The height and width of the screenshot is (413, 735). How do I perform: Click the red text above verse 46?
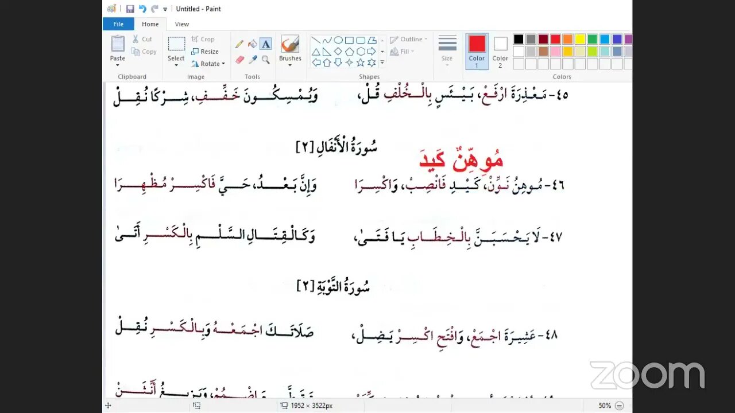[462, 160]
